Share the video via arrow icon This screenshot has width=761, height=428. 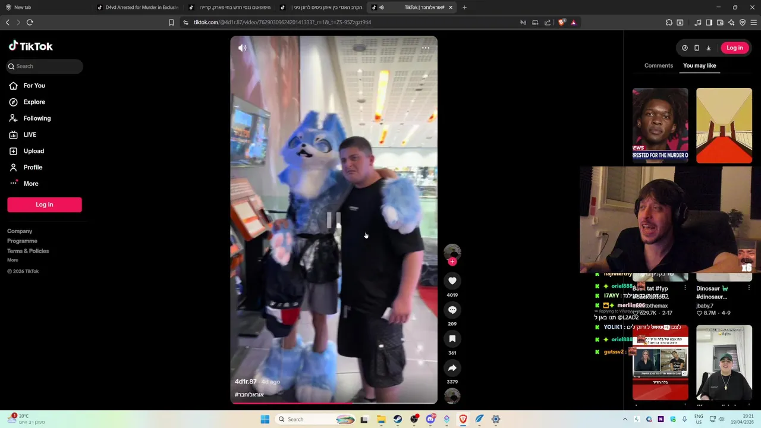(x=452, y=368)
